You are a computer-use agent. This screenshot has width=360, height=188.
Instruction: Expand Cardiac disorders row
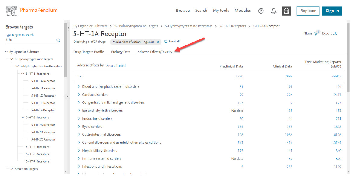(x=79, y=95)
